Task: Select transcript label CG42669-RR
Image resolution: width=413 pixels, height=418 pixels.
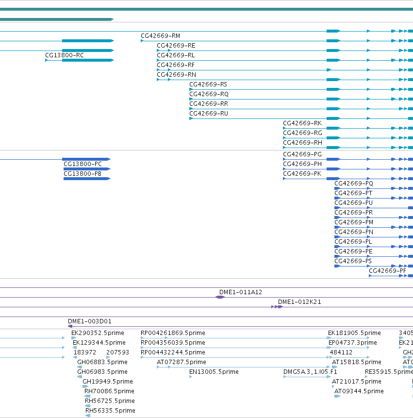Action: pos(209,104)
